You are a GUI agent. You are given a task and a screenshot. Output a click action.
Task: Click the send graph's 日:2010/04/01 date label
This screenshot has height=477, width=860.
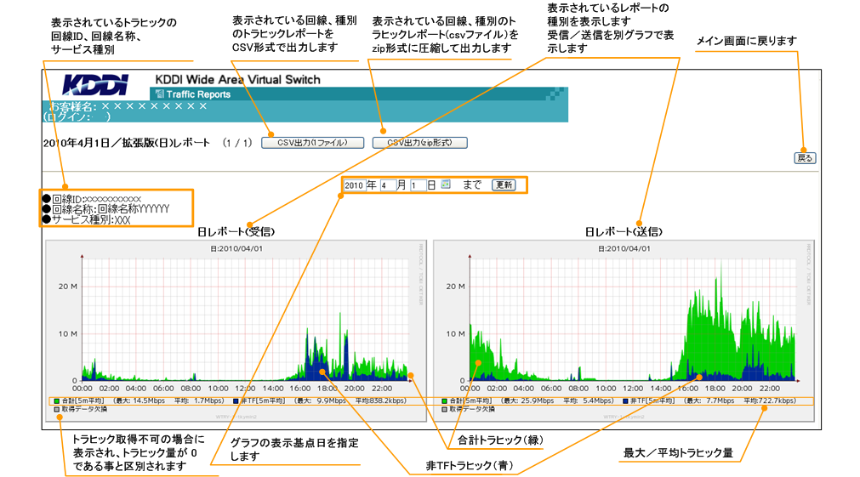624,248
